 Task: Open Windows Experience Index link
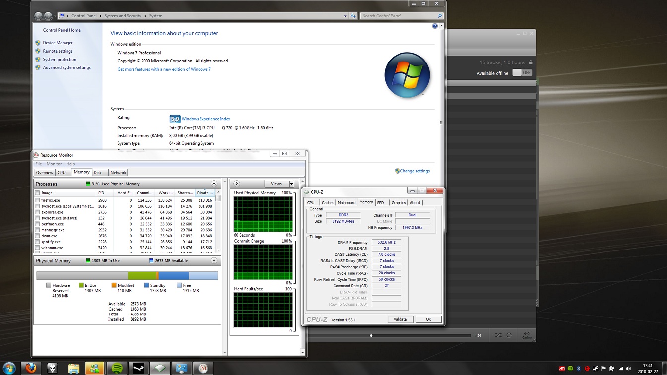click(206, 119)
